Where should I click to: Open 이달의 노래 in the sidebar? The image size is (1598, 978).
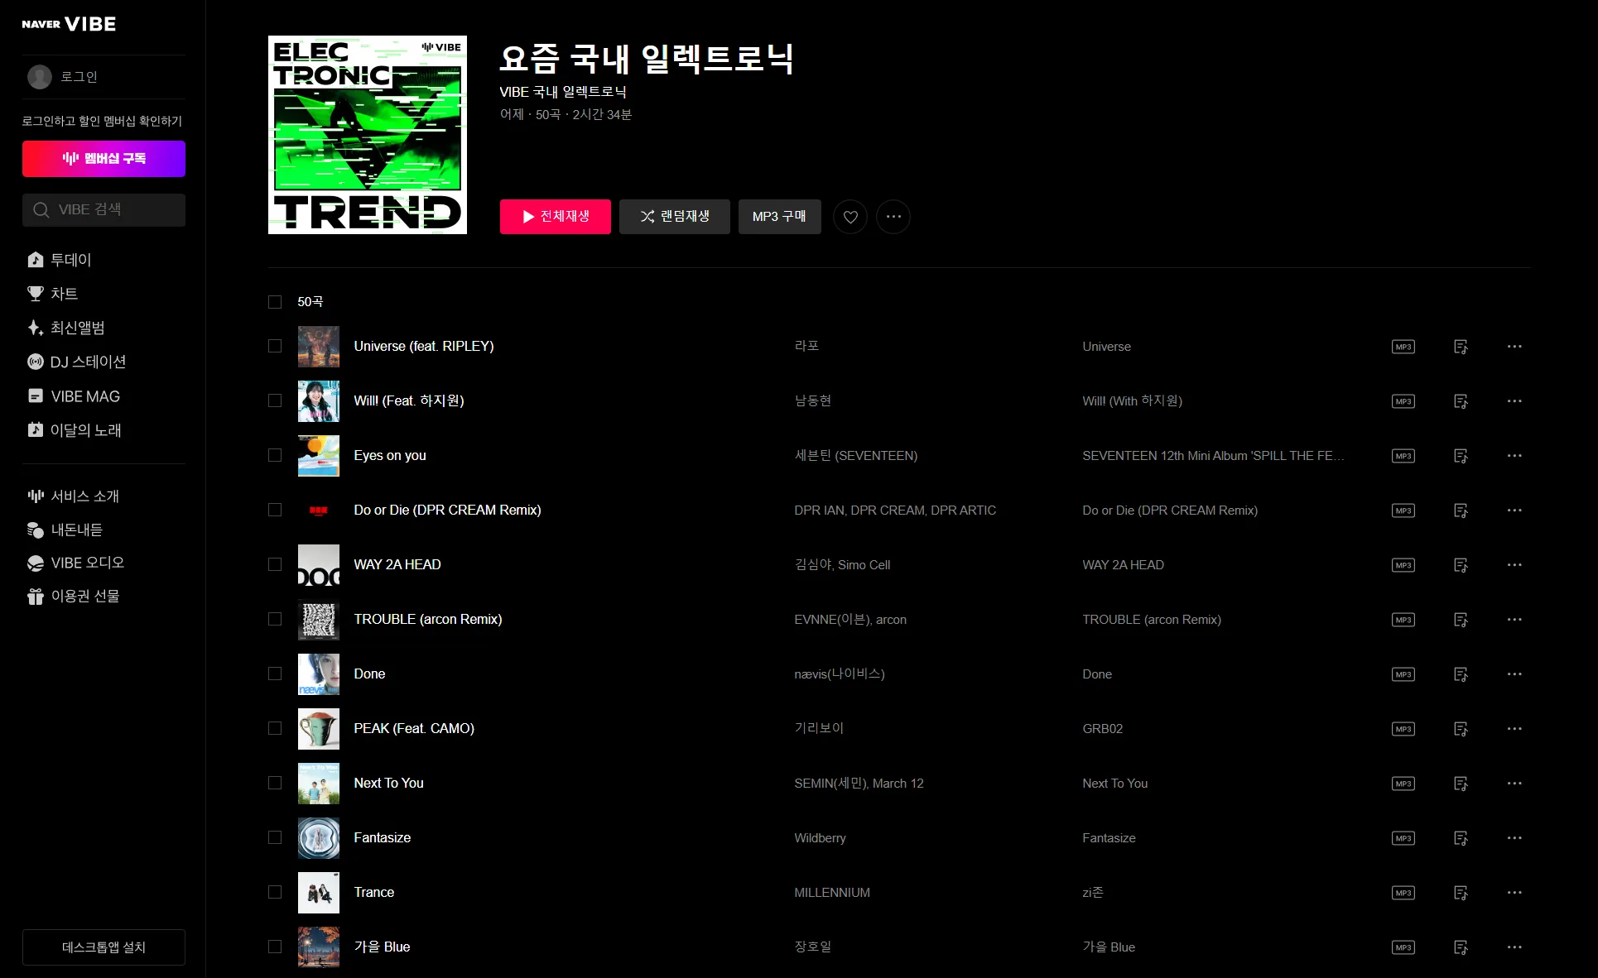point(75,430)
